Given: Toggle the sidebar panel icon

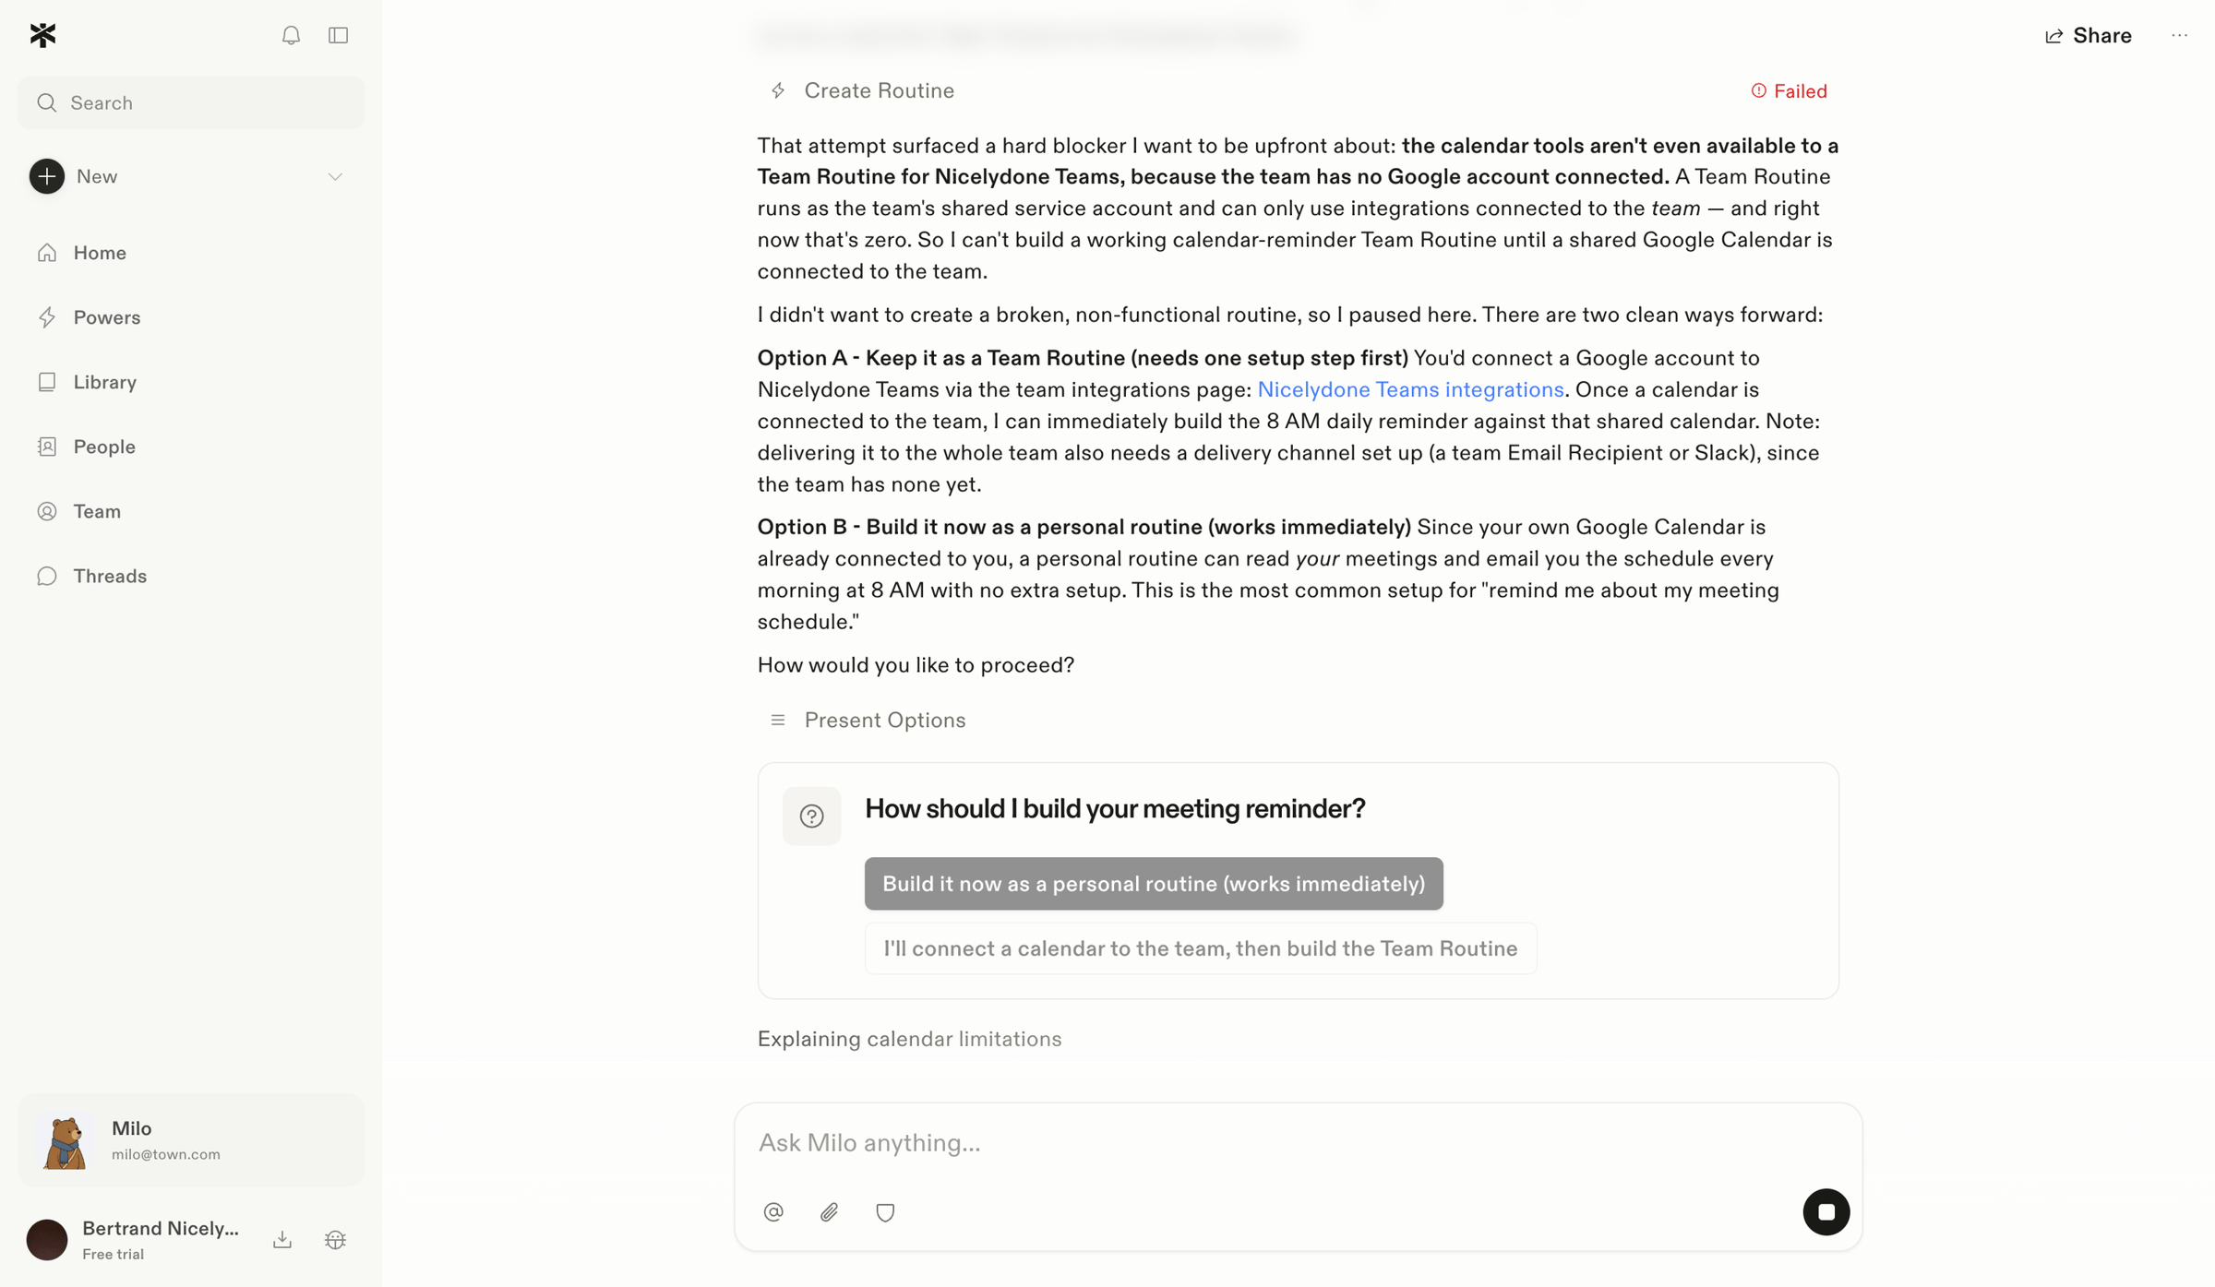Looking at the screenshot, I should tap(338, 35).
